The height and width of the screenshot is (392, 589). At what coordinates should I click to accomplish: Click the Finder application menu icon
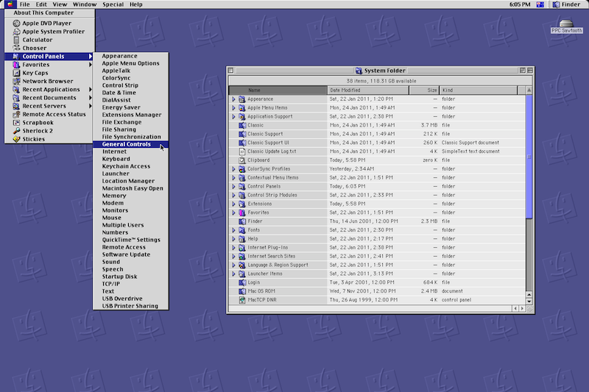tap(556, 4)
